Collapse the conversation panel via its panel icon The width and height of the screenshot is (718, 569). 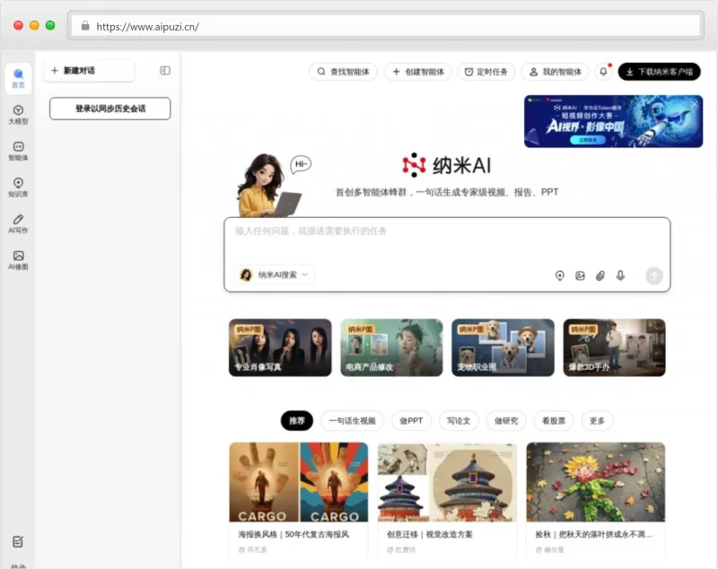tap(165, 71)
